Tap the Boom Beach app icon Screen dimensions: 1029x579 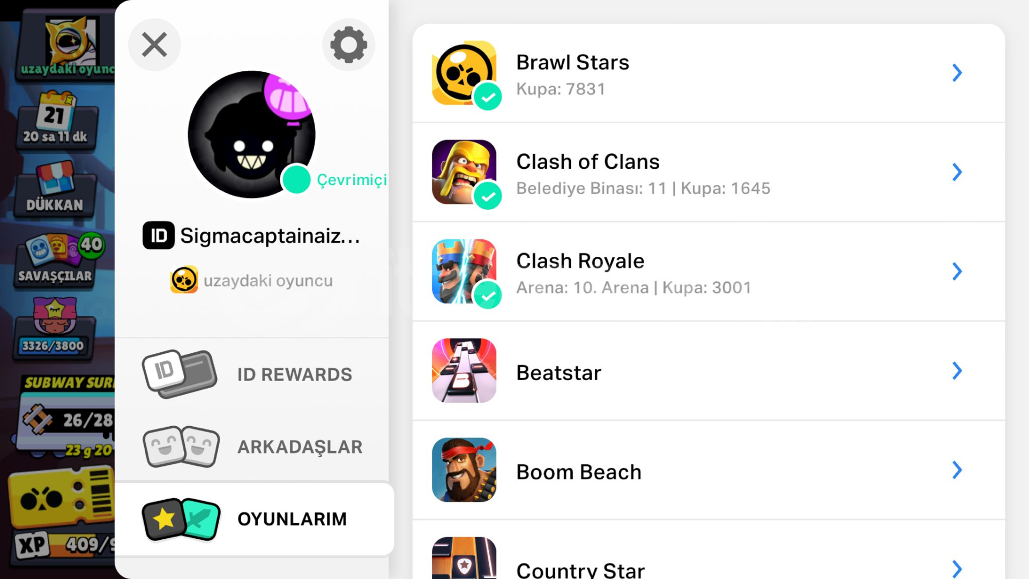pos(464,470)
